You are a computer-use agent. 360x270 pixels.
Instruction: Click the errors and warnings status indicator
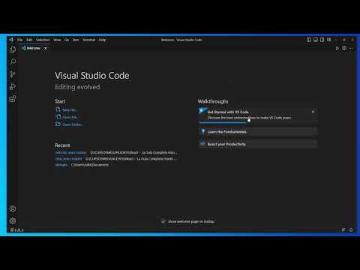point(17,229)
